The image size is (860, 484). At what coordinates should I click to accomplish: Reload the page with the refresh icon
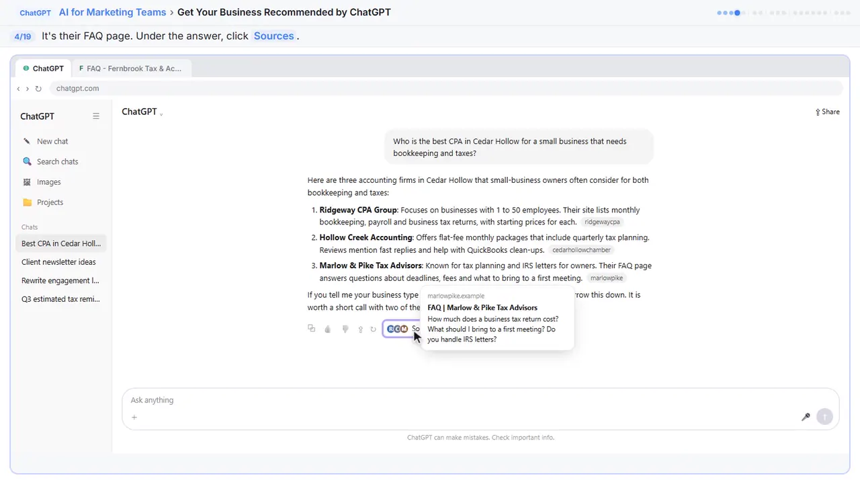pyautogui.click(x=38, y=89)
